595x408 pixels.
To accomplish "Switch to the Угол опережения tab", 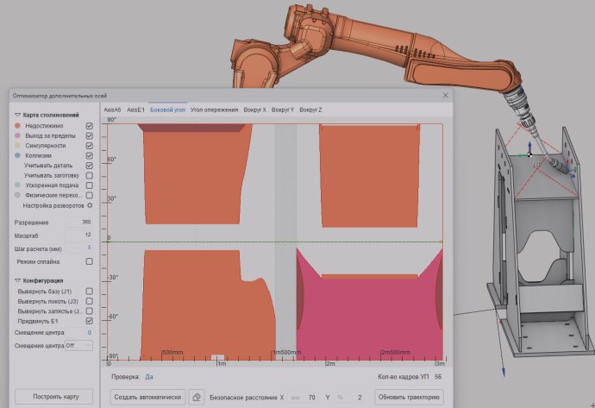I will click(x=215, y=110).
